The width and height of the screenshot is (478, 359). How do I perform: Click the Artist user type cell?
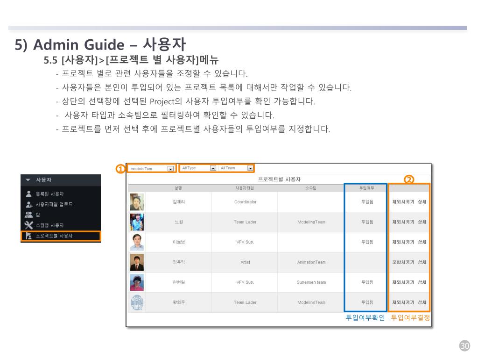(x=245, y=262)
